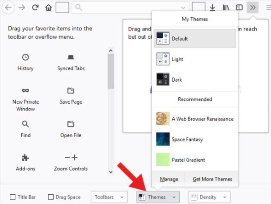271x204 pixels.
Task: Pick the New Private Window mask icon
Action: tap(26, 90)
